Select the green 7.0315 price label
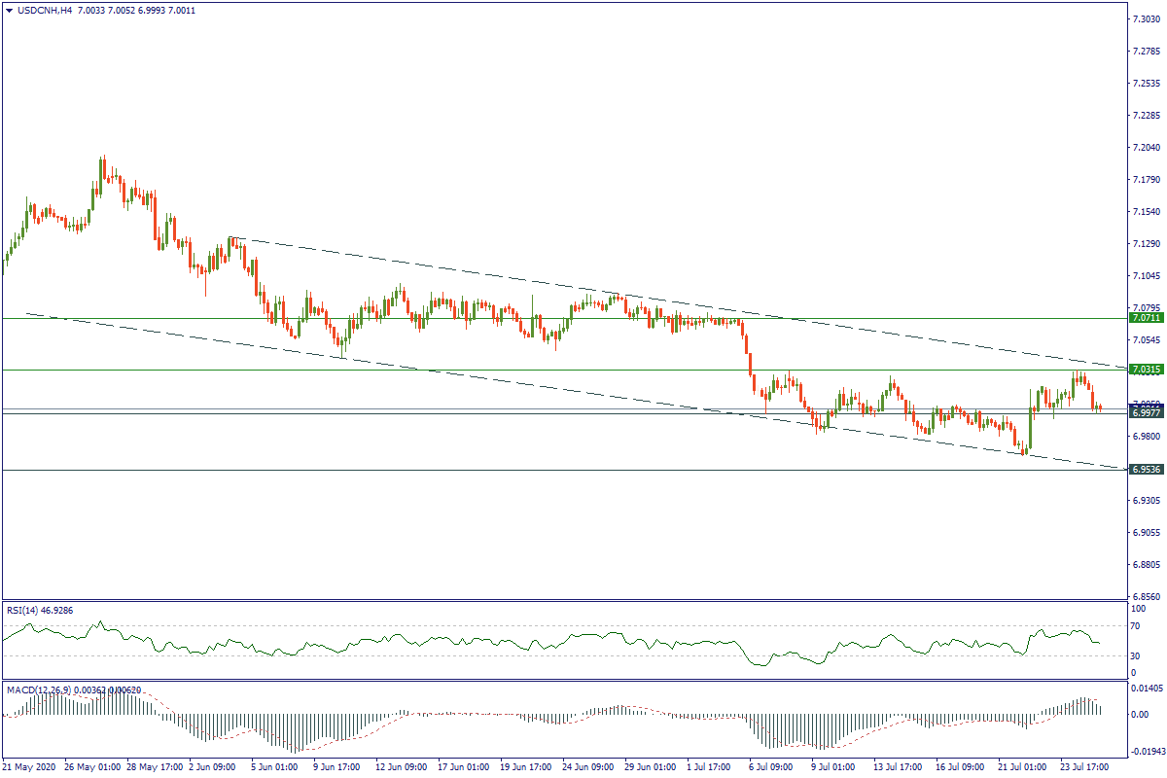 [x=1145, y=370]
